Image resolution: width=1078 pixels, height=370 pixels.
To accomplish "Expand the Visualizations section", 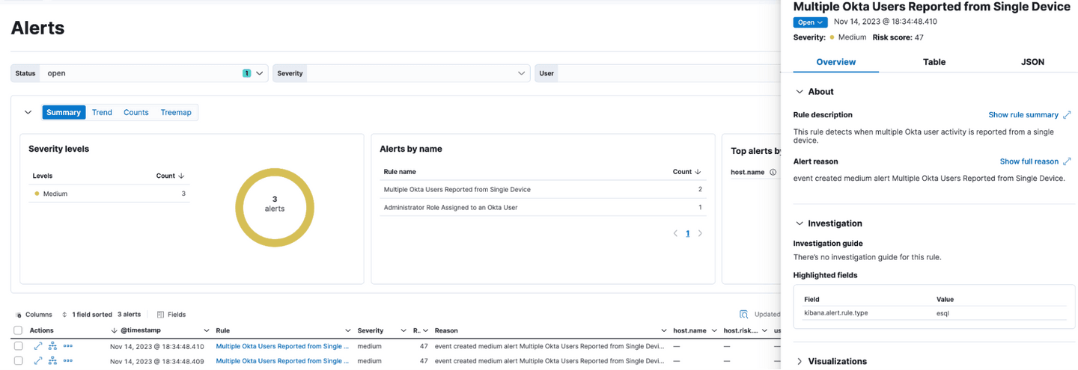I will pos(800,361).
